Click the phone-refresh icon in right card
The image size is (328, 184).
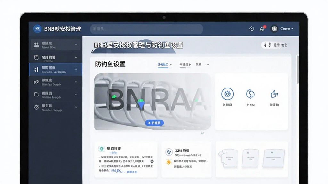click(250, 94)
